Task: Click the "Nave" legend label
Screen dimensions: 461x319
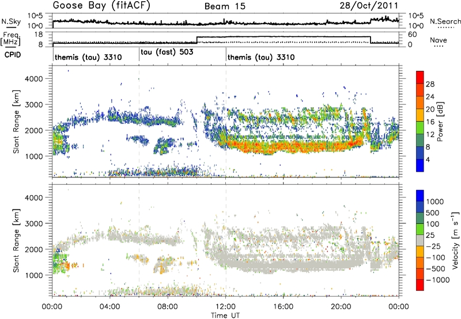Action: pyautogui.click(x=439, y=40)
